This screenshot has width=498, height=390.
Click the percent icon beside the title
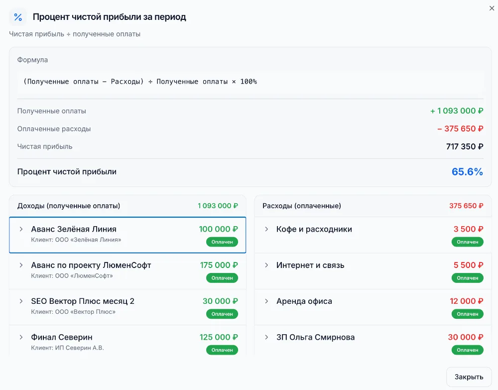tap(18, 17)
